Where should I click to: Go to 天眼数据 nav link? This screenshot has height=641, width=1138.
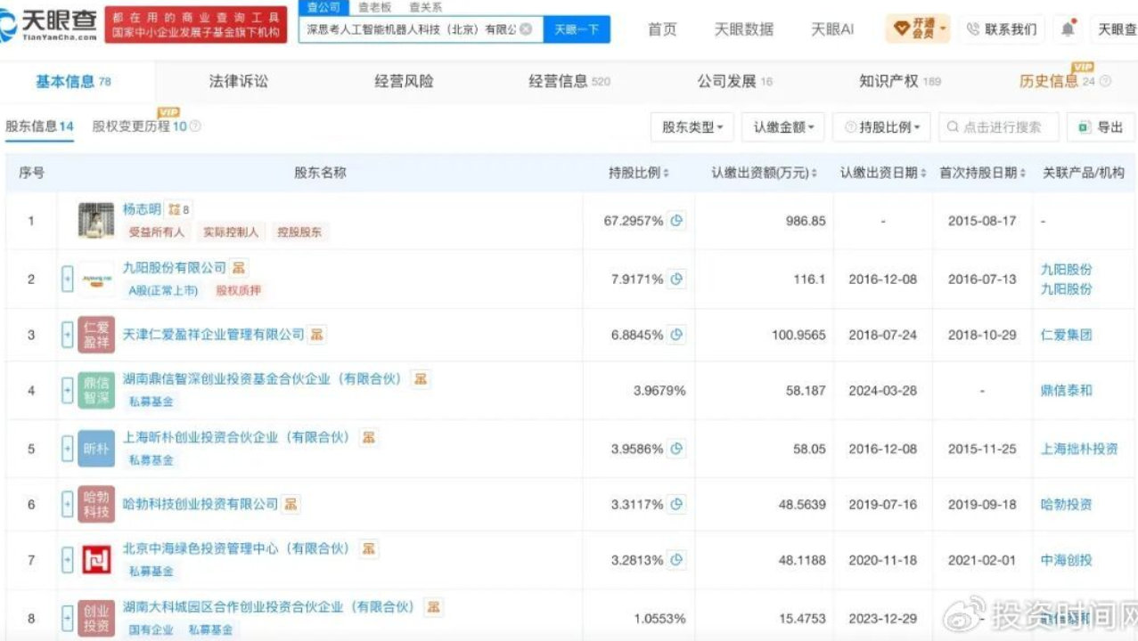[744, 29]
